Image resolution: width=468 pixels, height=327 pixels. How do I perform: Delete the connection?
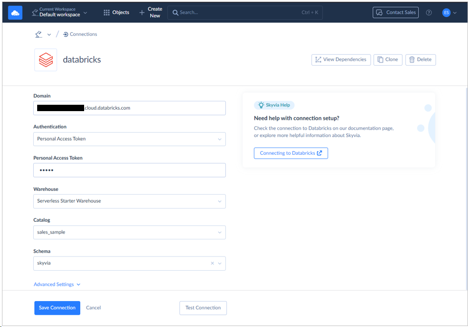(421, 60)
